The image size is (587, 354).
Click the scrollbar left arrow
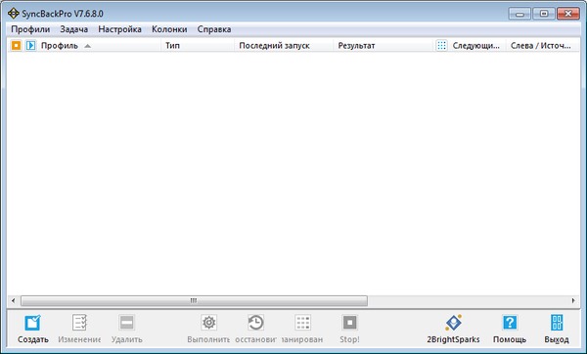13,300
